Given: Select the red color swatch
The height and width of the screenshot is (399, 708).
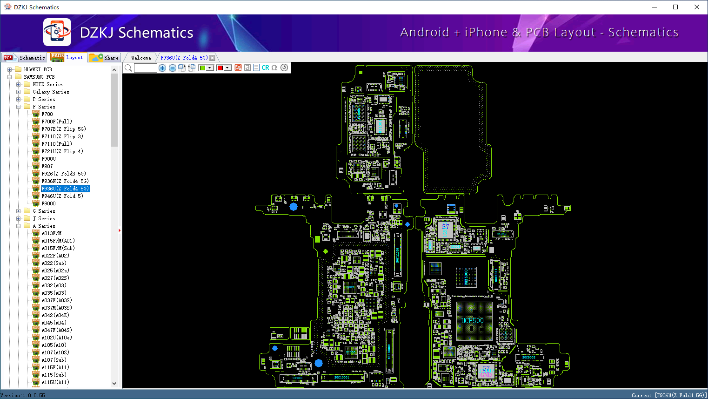Looking at the screenshot, I should [x=220, y=68].
